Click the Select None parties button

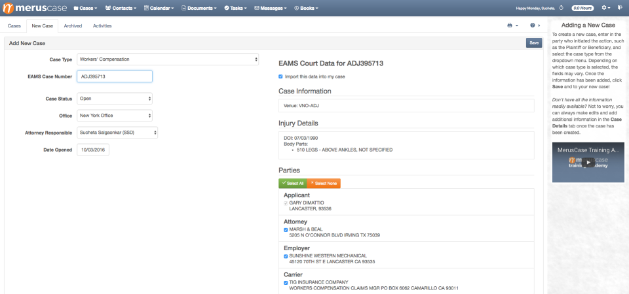pyautogui.click(x=324, y=183)
